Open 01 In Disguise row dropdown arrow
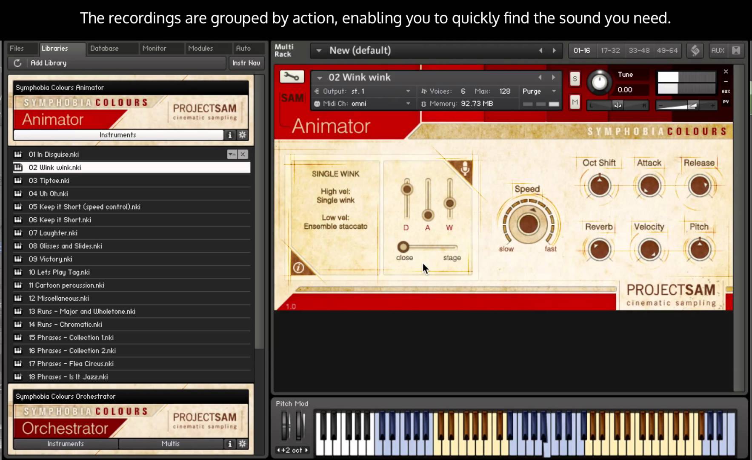The width and height of the screenshot is (752, 460). (x=232, y=155)
